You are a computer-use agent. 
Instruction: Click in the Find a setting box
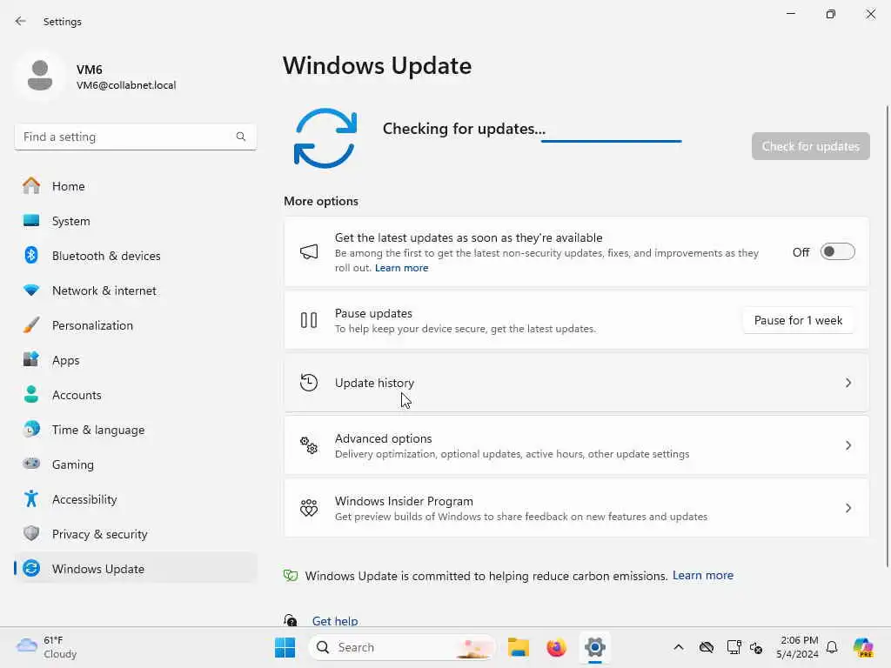(135, 137)
